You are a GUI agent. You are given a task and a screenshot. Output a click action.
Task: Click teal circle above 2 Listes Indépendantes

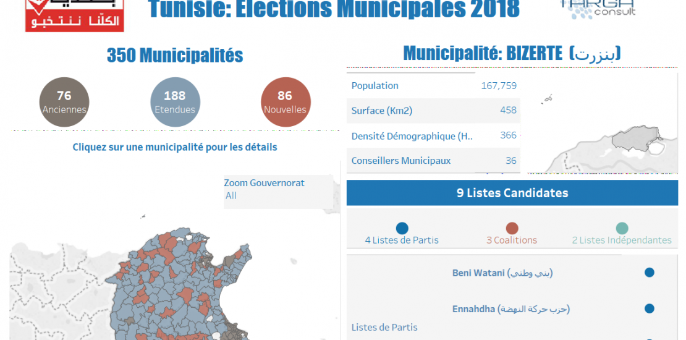pos(622,228)
